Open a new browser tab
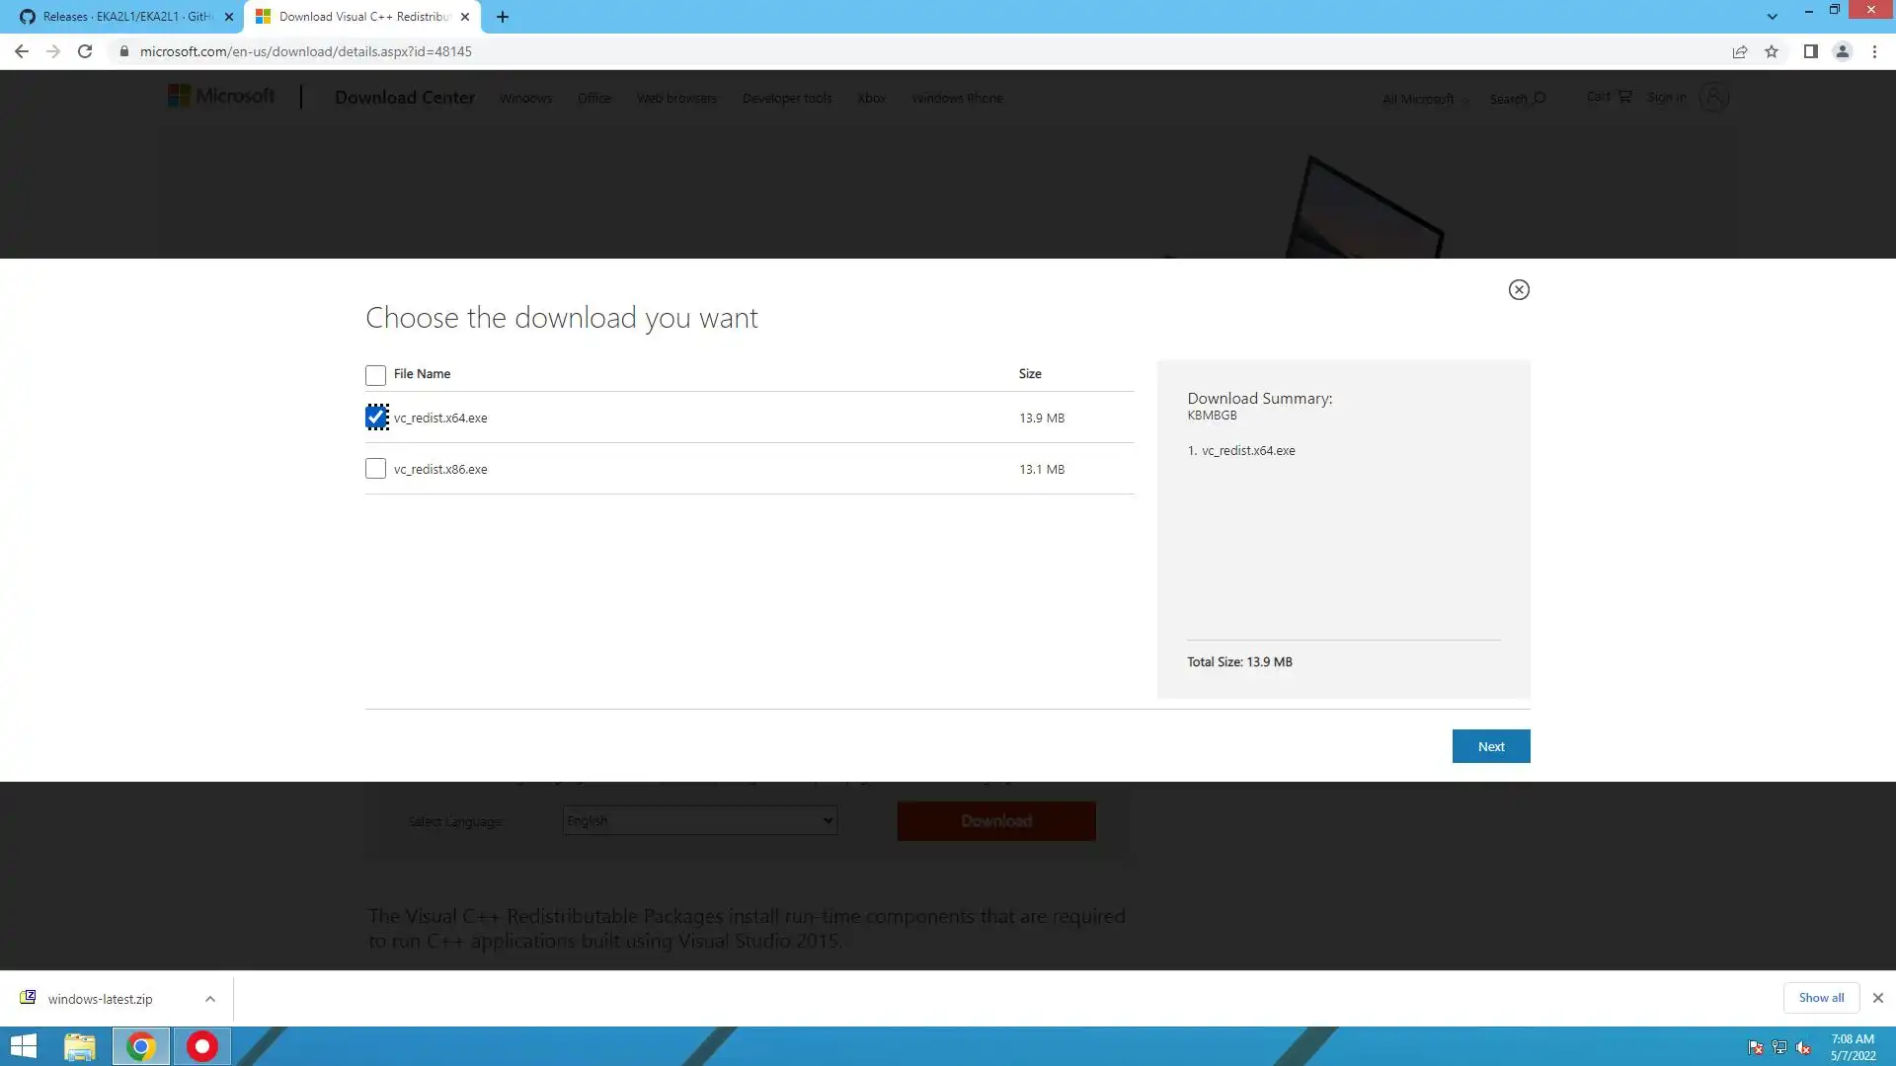Viewport: 1896px width, 1066px height. point(503,17)
